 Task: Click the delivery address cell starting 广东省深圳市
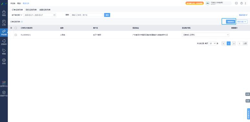pos(150,35)
